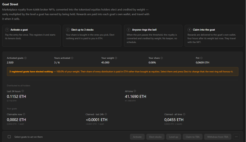Viewport: 246px width, 142px height.
Task: Click the 0.08% share value
Action: click(152, 62)
